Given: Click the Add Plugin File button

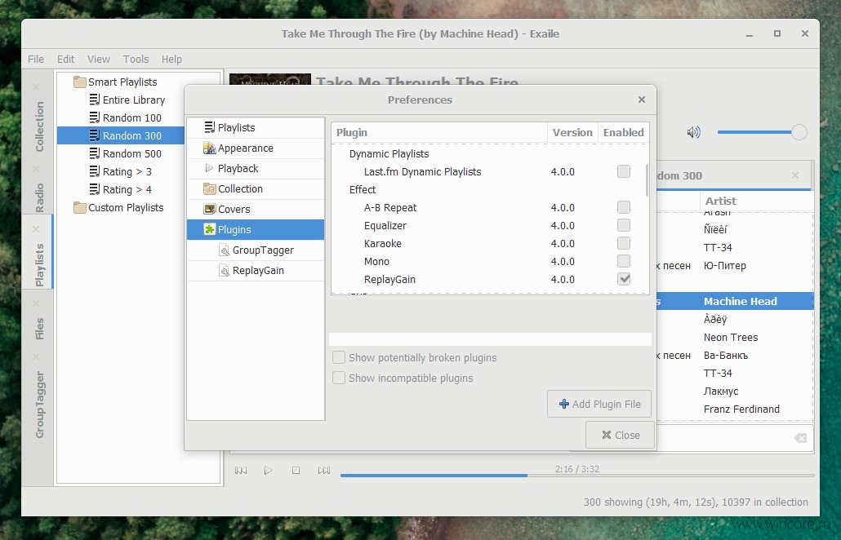Looking at the screenshot, I should pos(599,404).
